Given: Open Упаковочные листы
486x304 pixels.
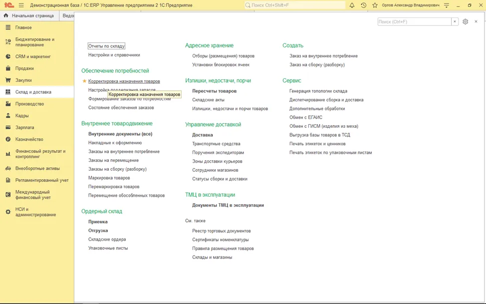Looking at the screenshot, I should click(108, 248).
